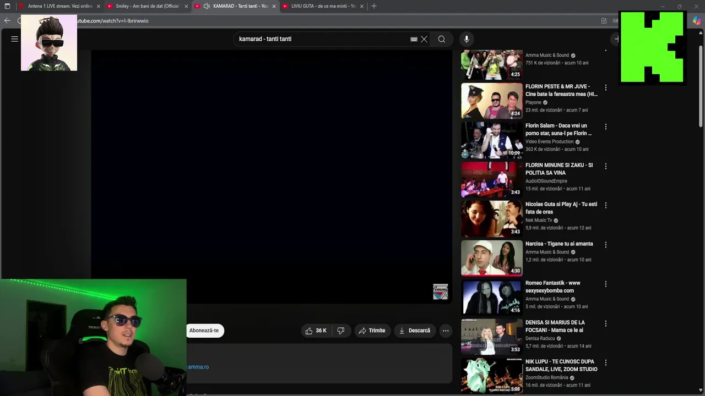Viewport: 705px width, 396px height.
Task: Open FLORIN PESTE & MR JUVE thumbnail
Action: click(492, 101)
